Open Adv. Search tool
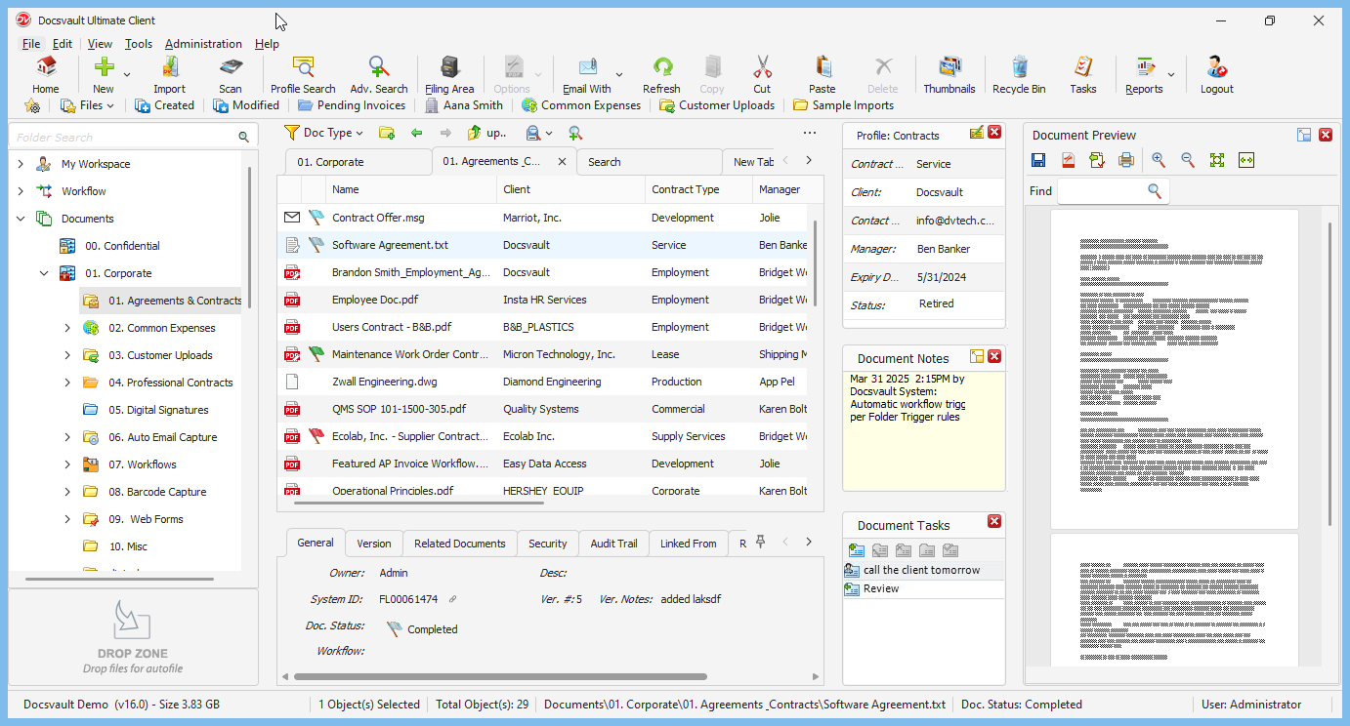 (379, 74)
